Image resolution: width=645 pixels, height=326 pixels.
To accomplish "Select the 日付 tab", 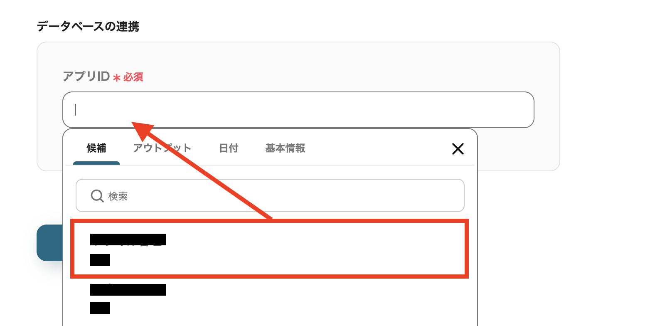I will [229, 148].
